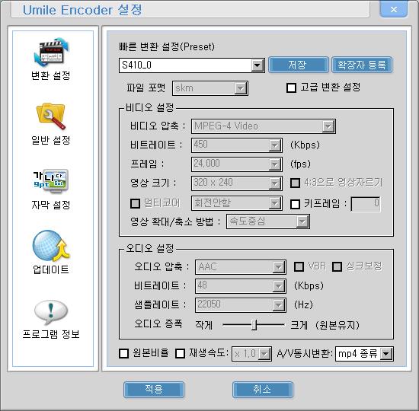
Task: Enable the 고급 변환 설정 checkbox
Action: (291, 88)
